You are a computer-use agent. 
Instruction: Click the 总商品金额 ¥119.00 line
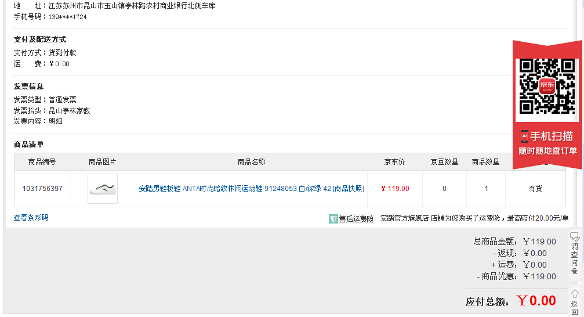click(515, 242)
